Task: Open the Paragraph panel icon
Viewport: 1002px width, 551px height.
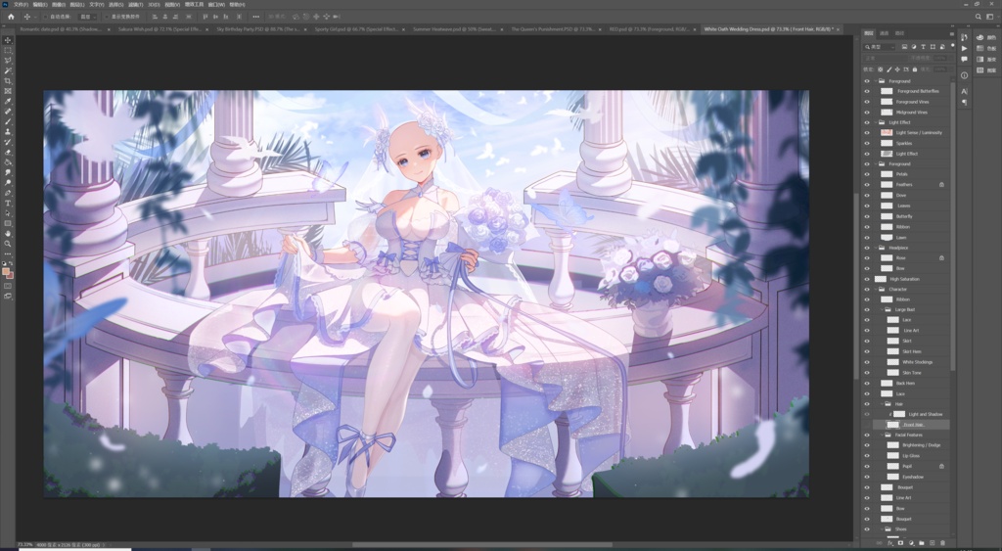Action: click(x=964, y=102)
